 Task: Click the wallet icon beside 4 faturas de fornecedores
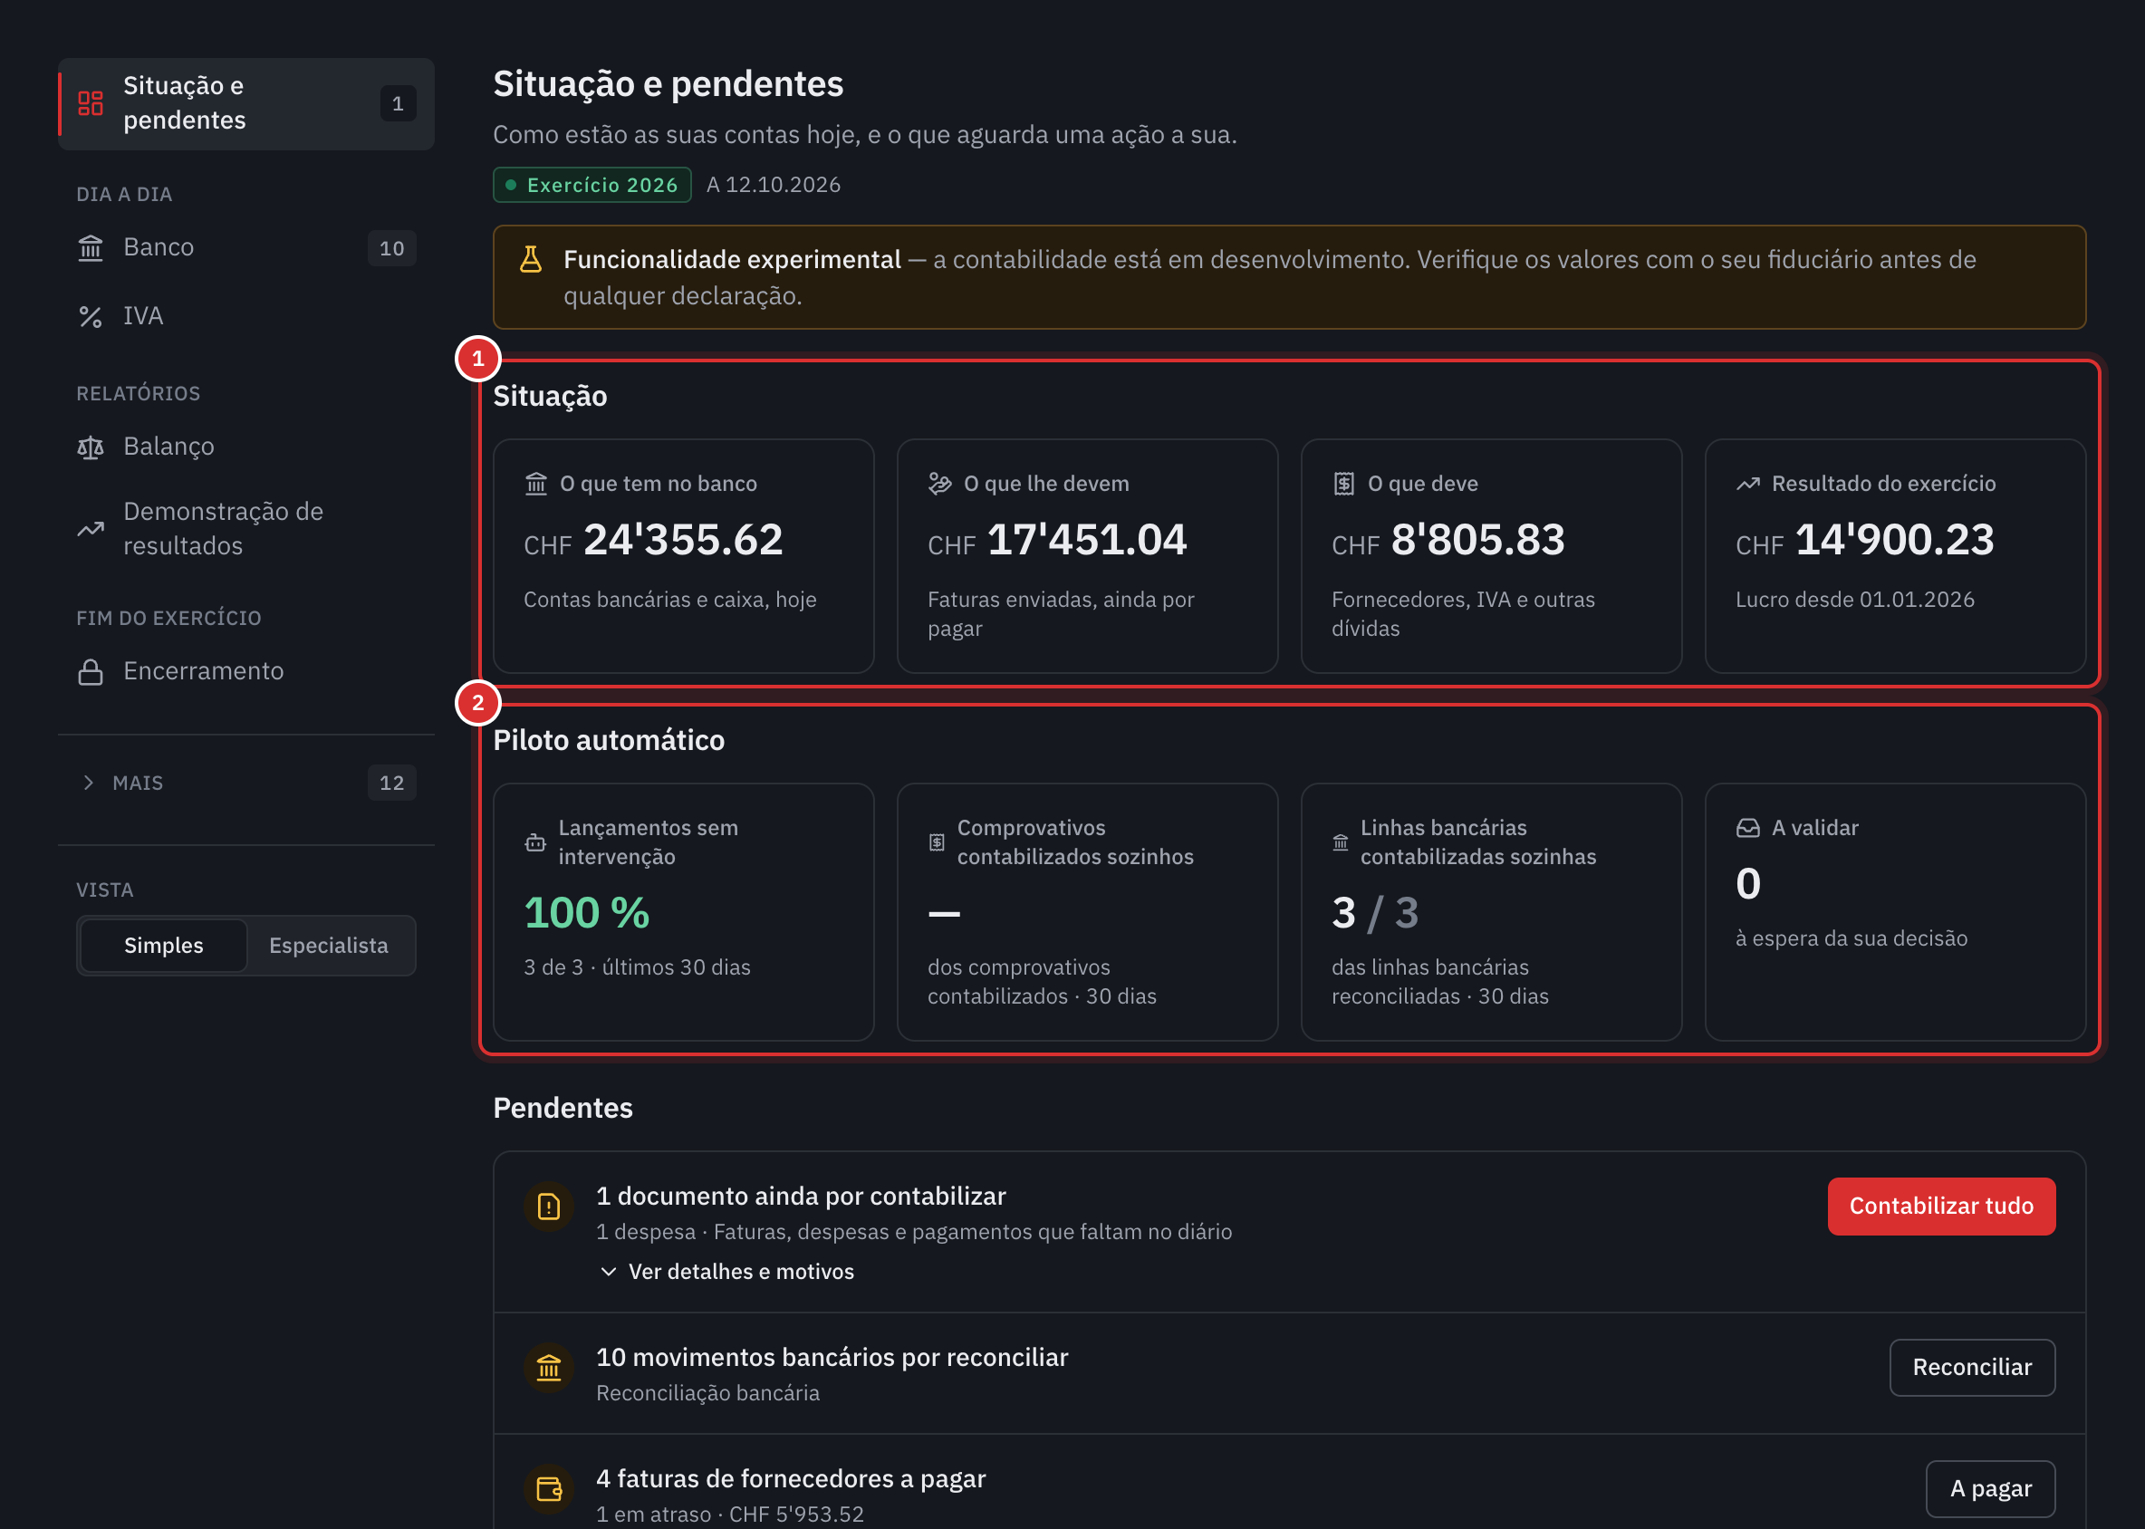pyautogui.click(x=549, y=1488)
